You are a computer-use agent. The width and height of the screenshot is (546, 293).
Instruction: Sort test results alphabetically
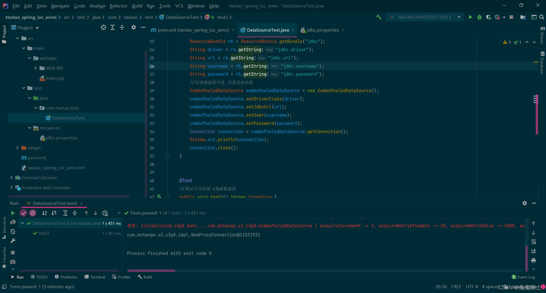click(44, 213)
